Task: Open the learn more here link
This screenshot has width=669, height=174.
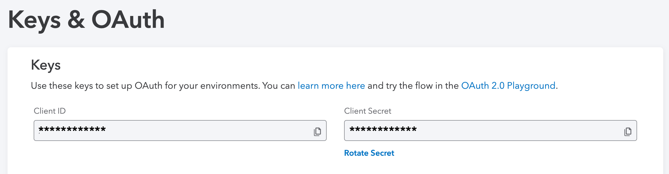Action: 331,86
